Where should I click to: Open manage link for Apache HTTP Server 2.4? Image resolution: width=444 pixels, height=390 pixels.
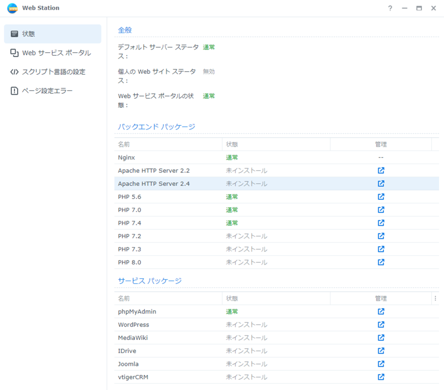[x=381, y=184]
